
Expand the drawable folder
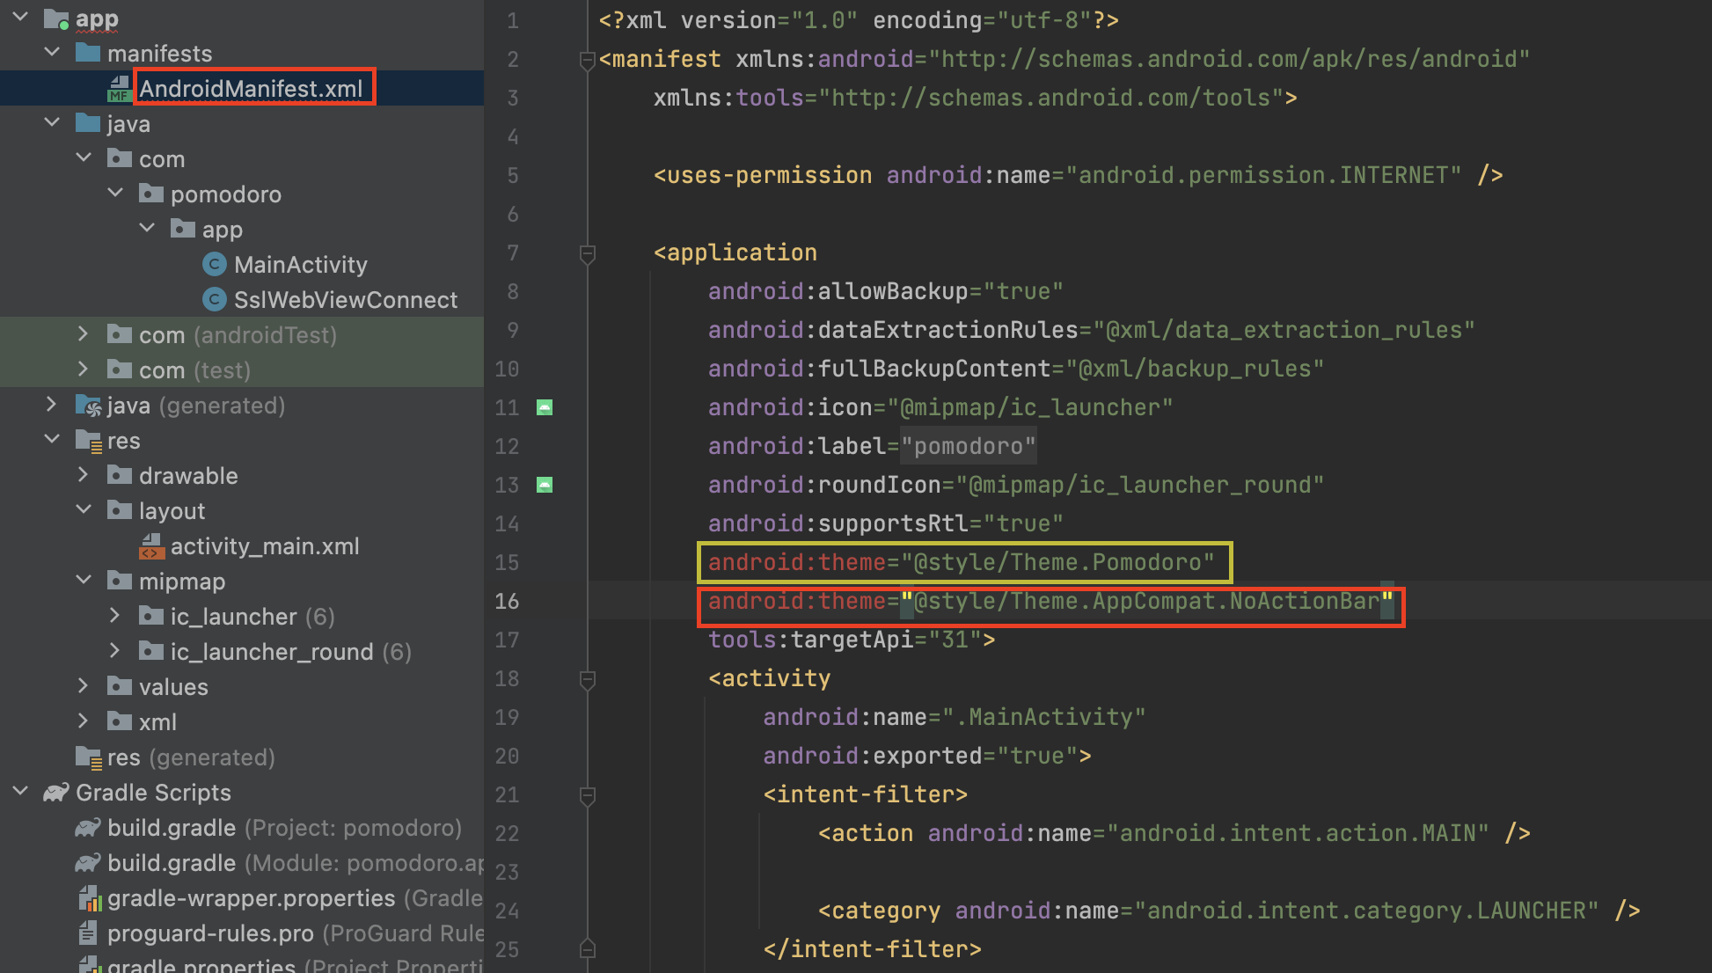[x=83, y=475]
